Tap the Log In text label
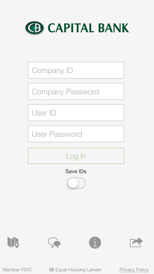Image resolution: width=154 pixels, height=274 pixels. [x=76, y=156]
